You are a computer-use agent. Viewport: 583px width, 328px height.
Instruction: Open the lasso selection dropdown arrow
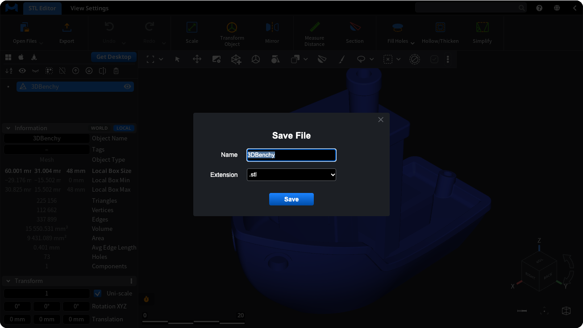pyautogui.click(x=371, y=59)
